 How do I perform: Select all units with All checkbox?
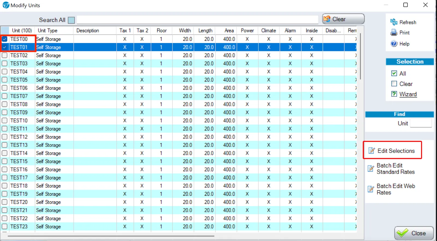tap(394, 73)
